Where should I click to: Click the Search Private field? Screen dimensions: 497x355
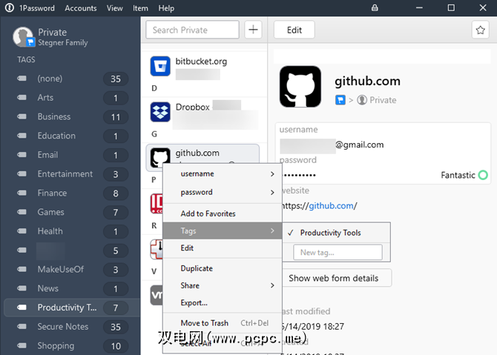pos(192,30)
